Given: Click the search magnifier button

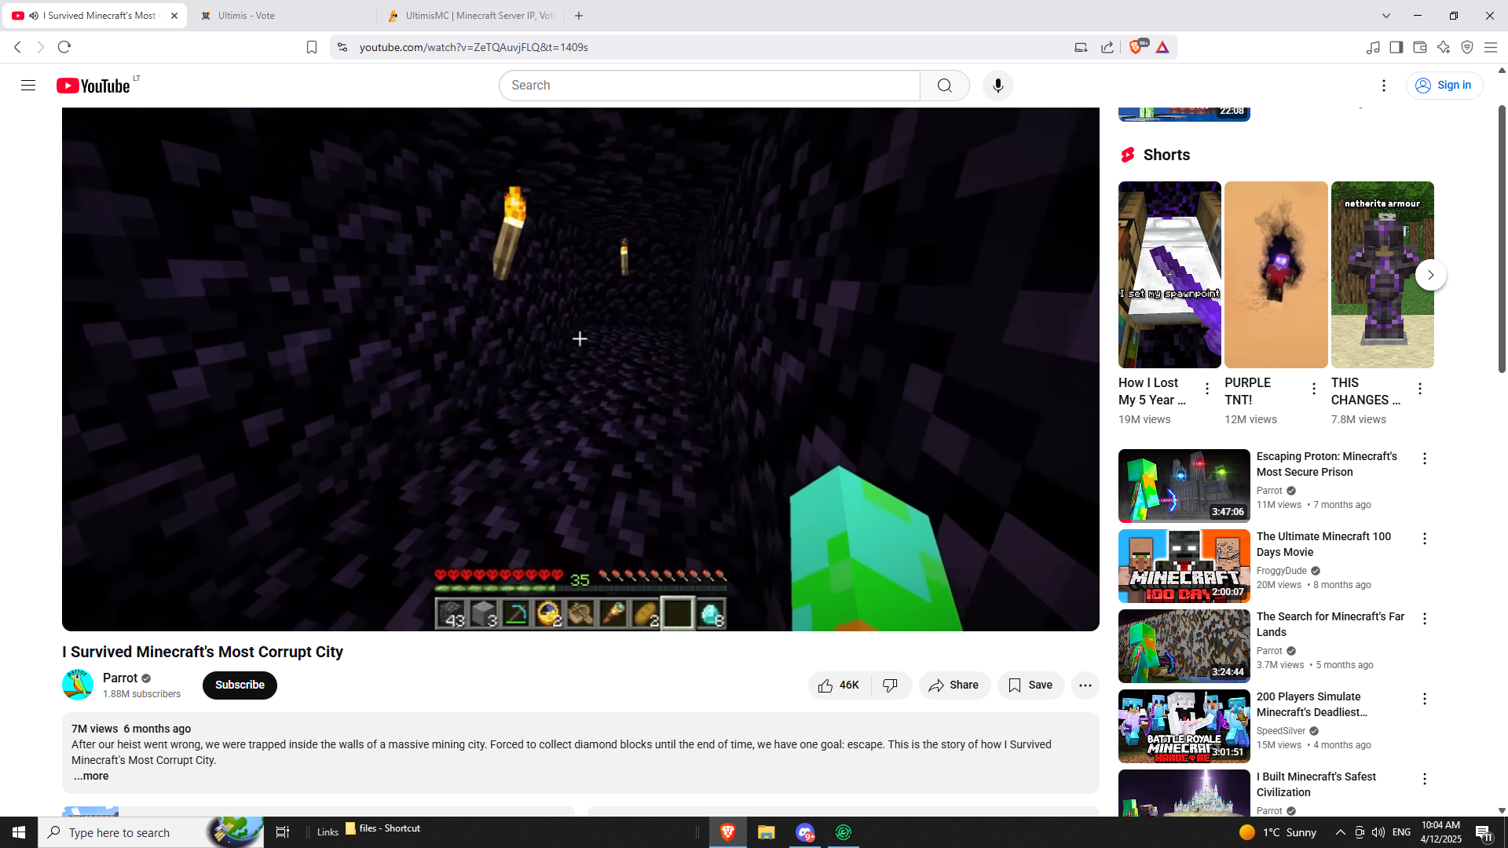Looking at the screenshot, I should 944,86.
